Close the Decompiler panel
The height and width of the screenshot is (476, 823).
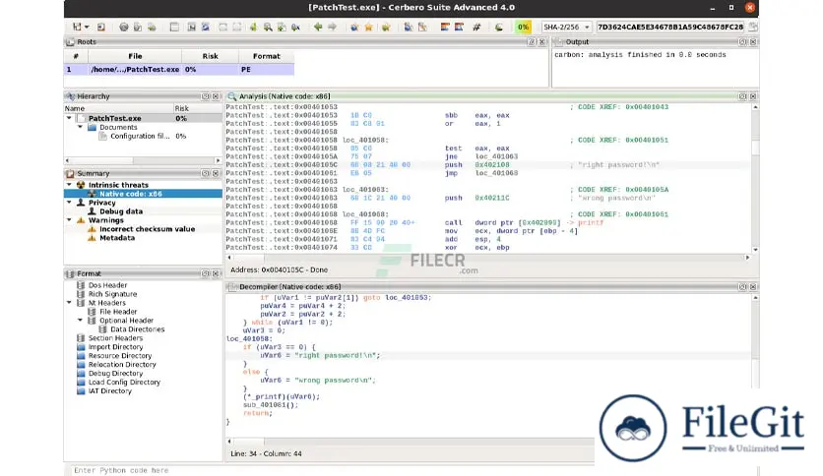point(753,287)
